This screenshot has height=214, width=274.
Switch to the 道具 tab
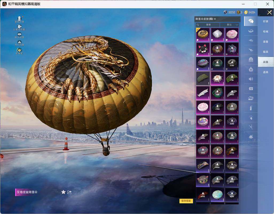[266, 72]
